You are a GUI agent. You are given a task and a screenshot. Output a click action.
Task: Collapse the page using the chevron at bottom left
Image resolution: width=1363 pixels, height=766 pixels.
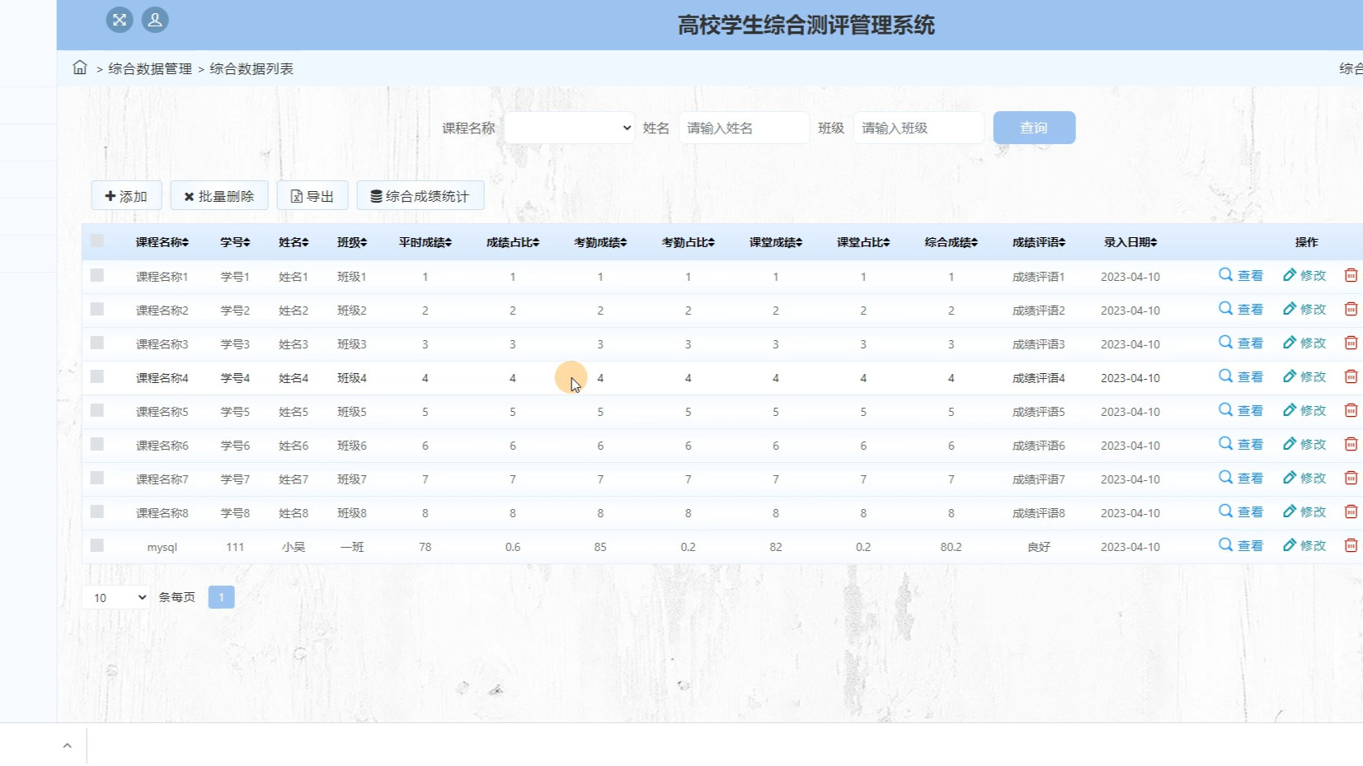[67, 744]
